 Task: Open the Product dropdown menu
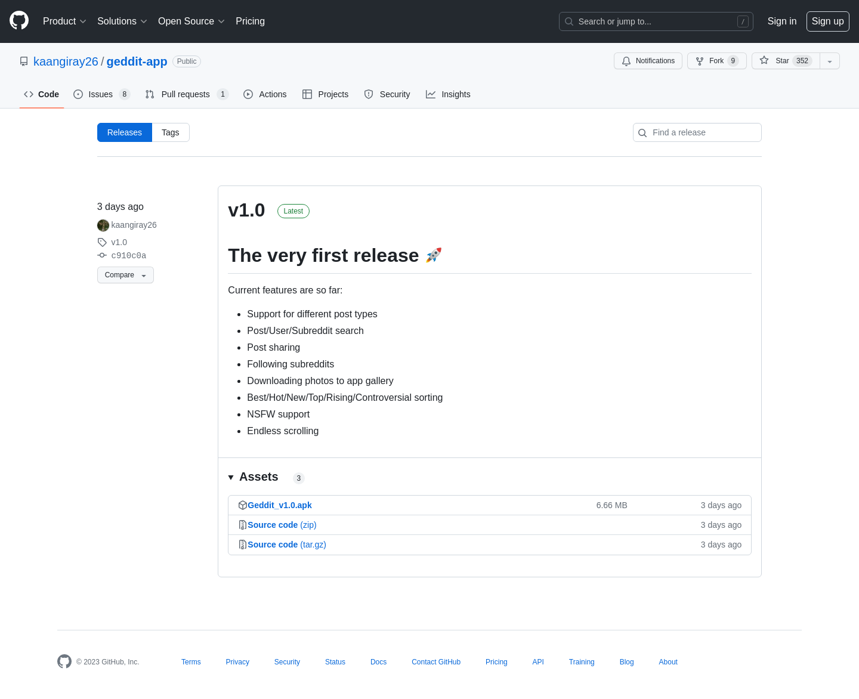coord(64,21)
